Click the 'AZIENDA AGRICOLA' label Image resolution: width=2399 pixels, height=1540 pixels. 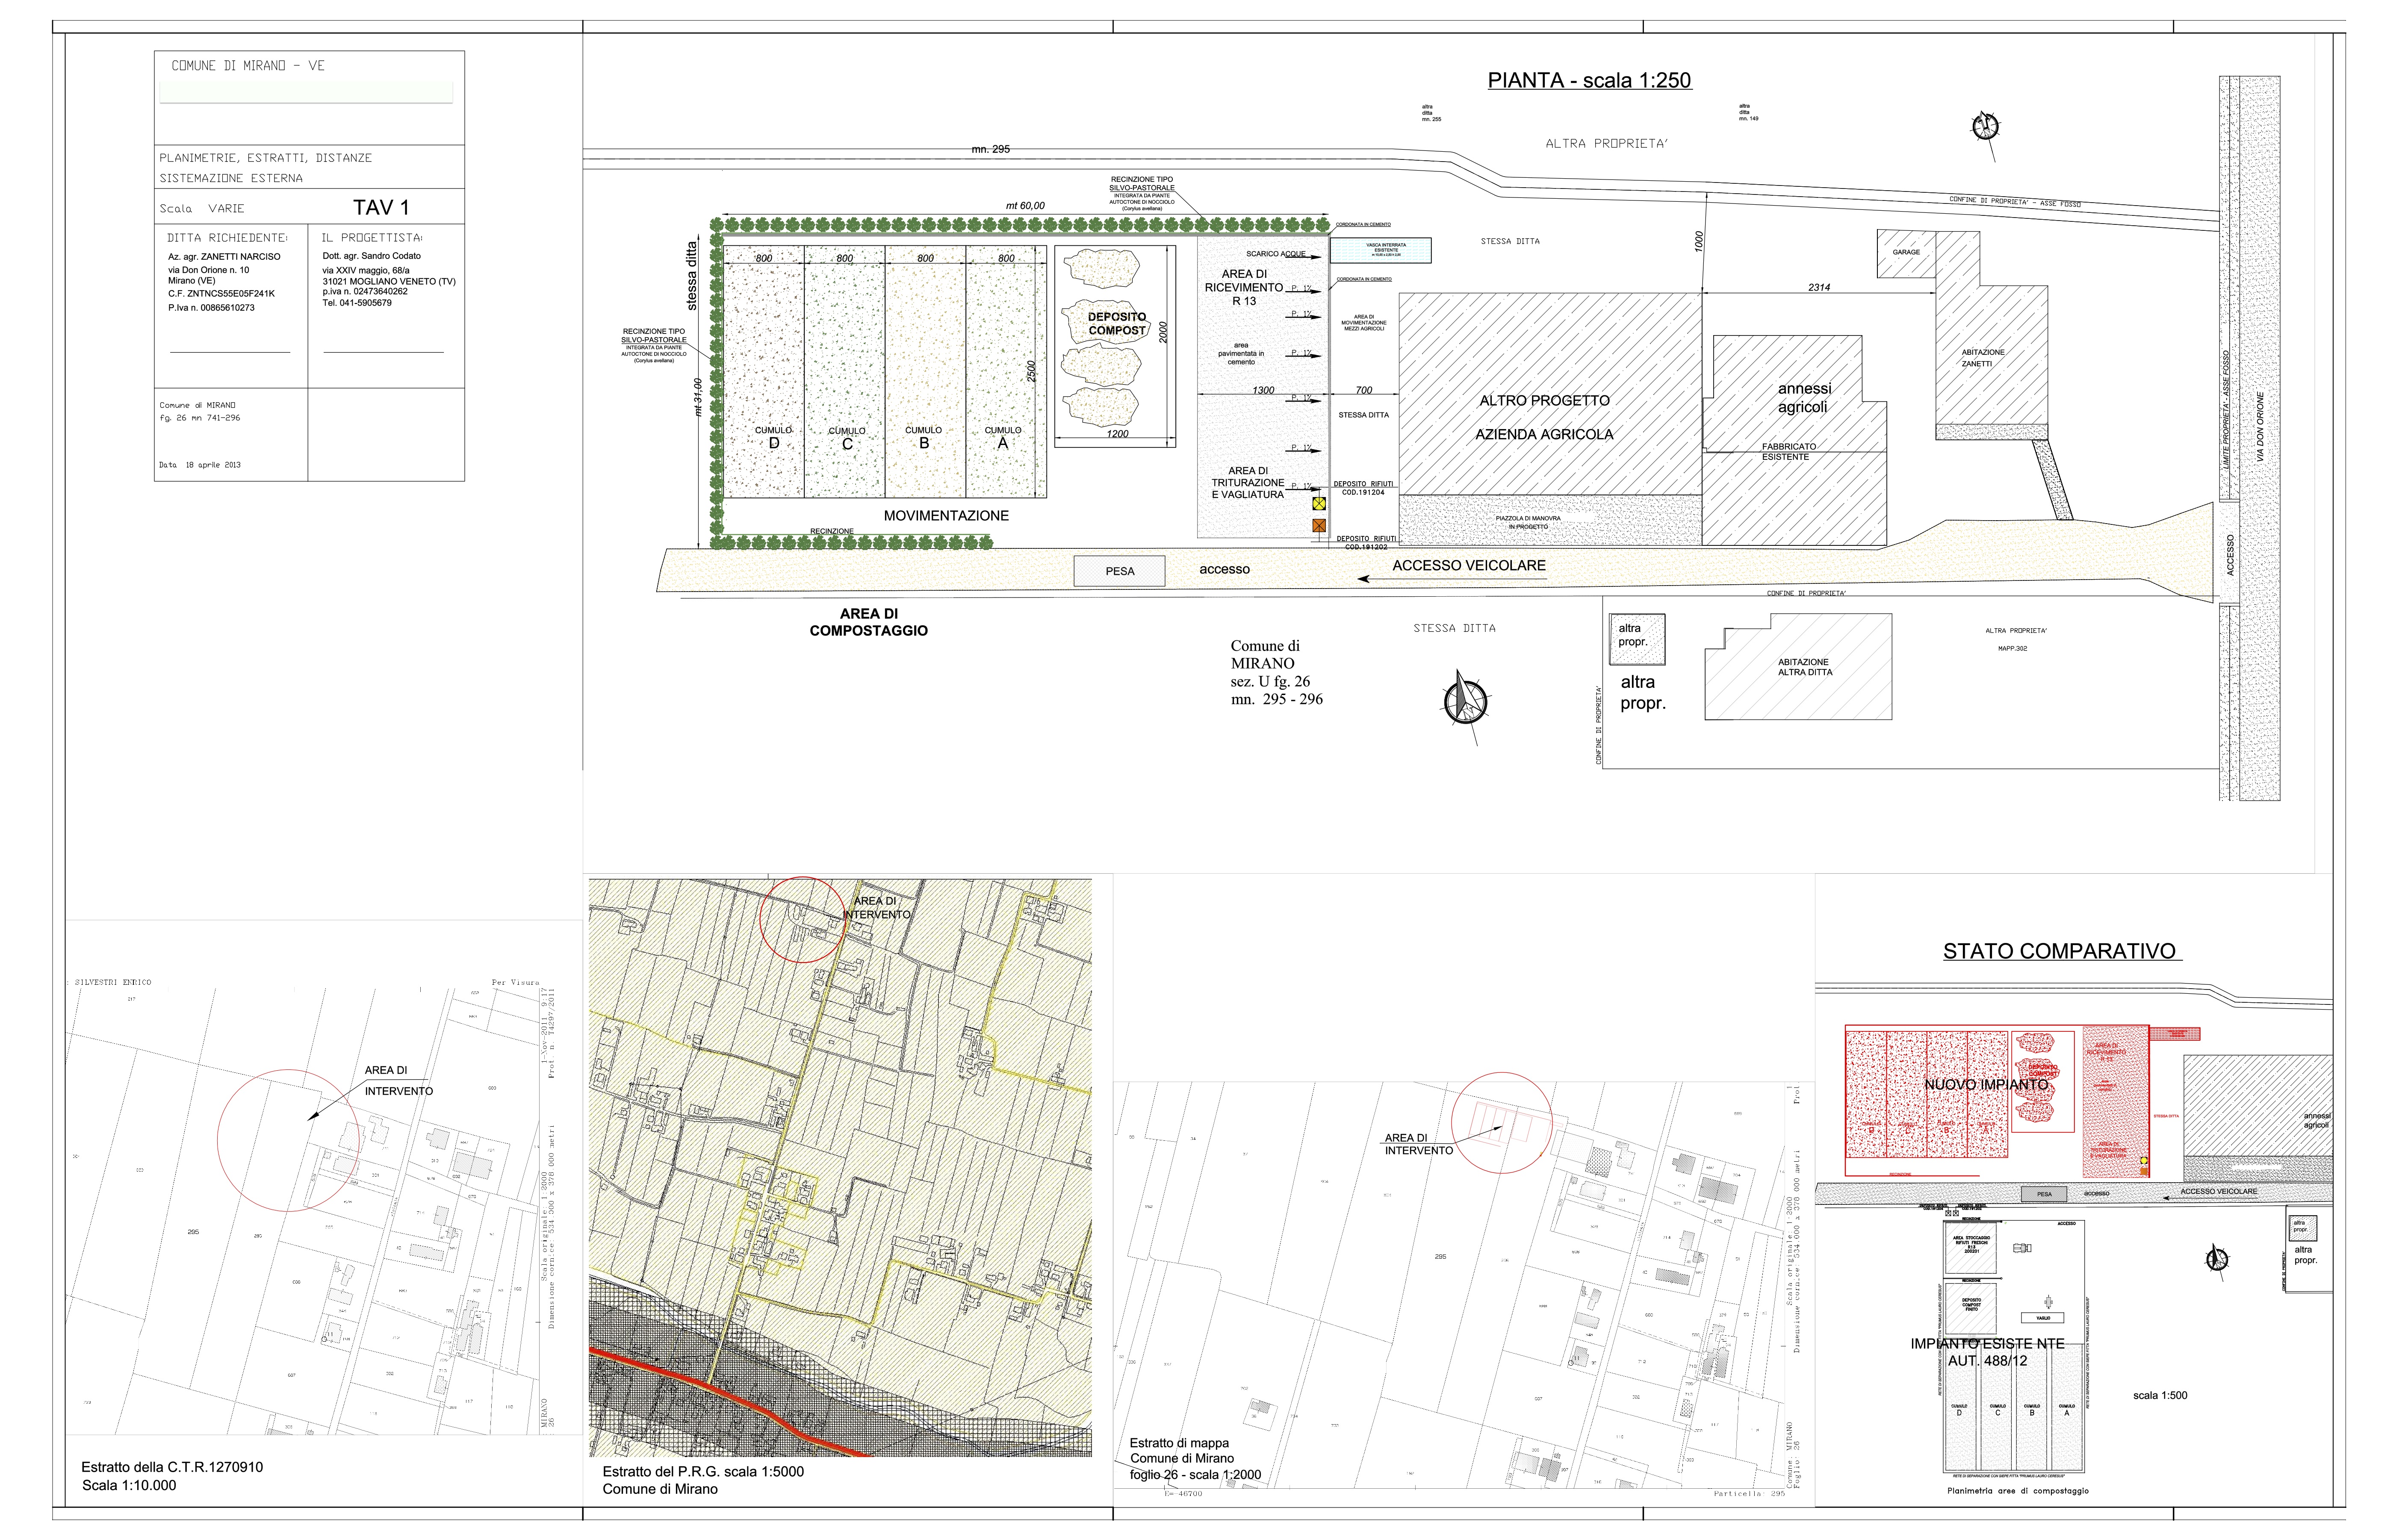[1545, 435]
